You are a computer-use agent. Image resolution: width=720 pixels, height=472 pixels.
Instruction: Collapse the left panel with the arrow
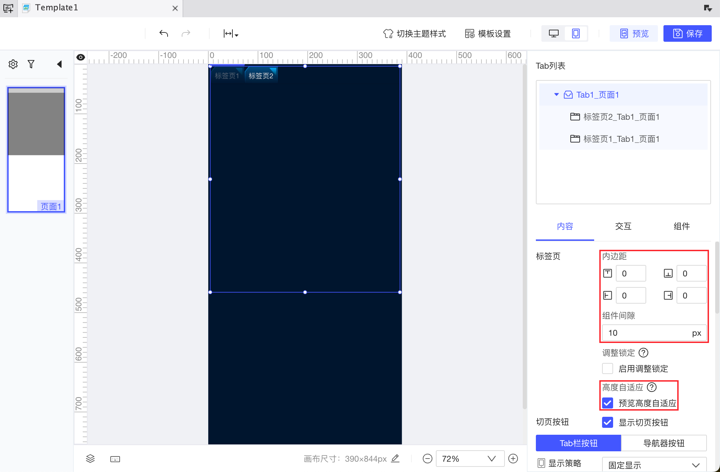coord(59,64)
